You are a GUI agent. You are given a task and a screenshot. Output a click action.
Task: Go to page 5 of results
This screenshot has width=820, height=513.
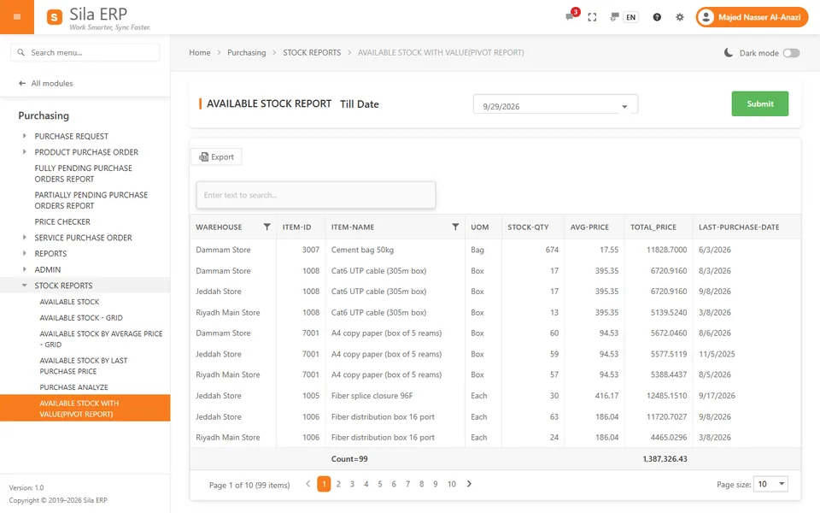[x=380, y=484]
